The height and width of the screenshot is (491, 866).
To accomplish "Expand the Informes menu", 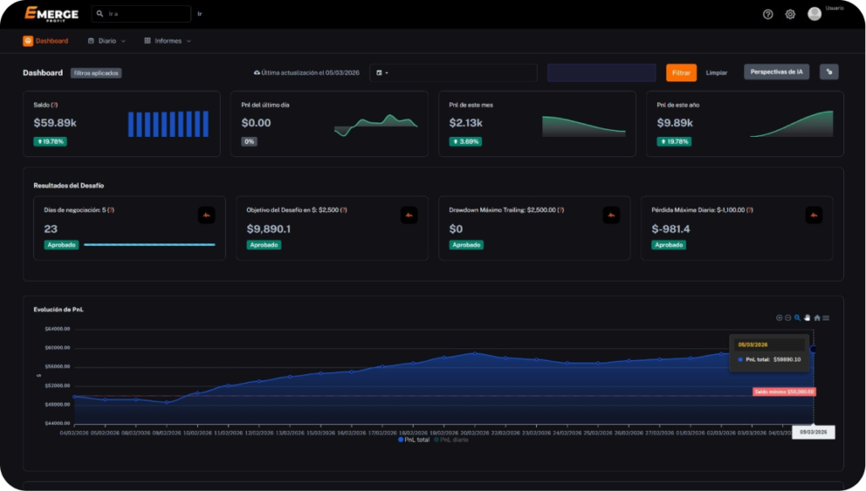I will click(167, 41).
